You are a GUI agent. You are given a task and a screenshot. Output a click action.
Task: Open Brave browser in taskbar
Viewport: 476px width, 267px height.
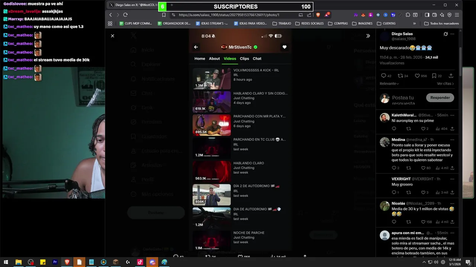tap(67, 262)
